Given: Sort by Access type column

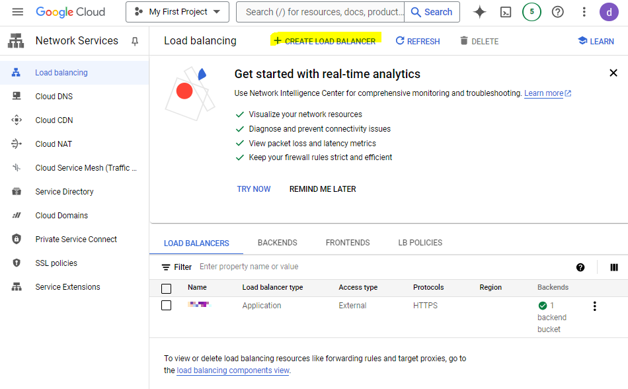Looking at the screenshot, I should tap(358, 287).
